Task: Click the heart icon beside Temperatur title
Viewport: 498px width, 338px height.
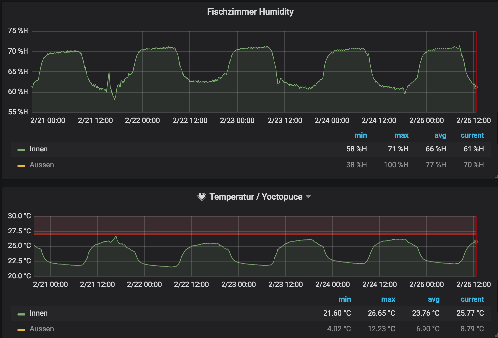Action: click(x=202, y=197)
